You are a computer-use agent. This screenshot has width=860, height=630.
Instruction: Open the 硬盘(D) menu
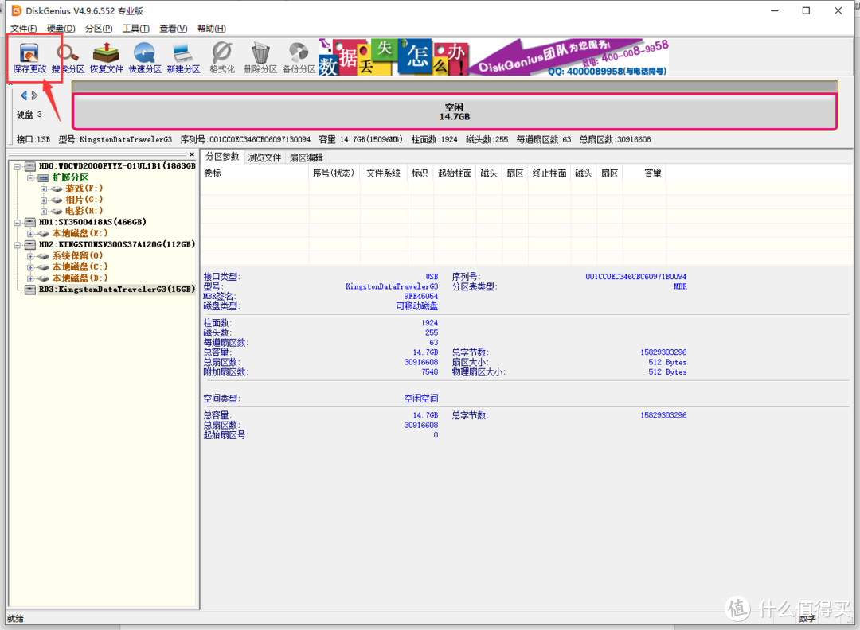pyautogui.click(x=61, y=29)
